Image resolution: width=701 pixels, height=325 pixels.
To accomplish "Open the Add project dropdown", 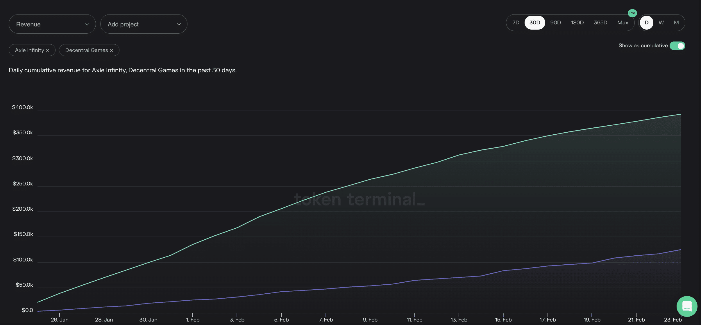I will click(x=144, y=24).
